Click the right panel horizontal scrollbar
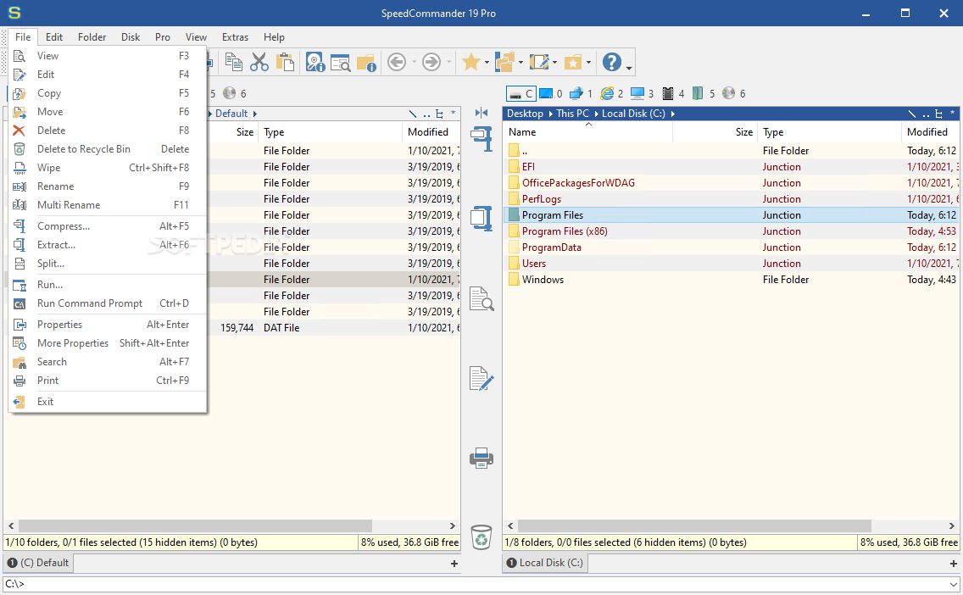The width and height of the screenshot is (963, 595). point(694,526)
